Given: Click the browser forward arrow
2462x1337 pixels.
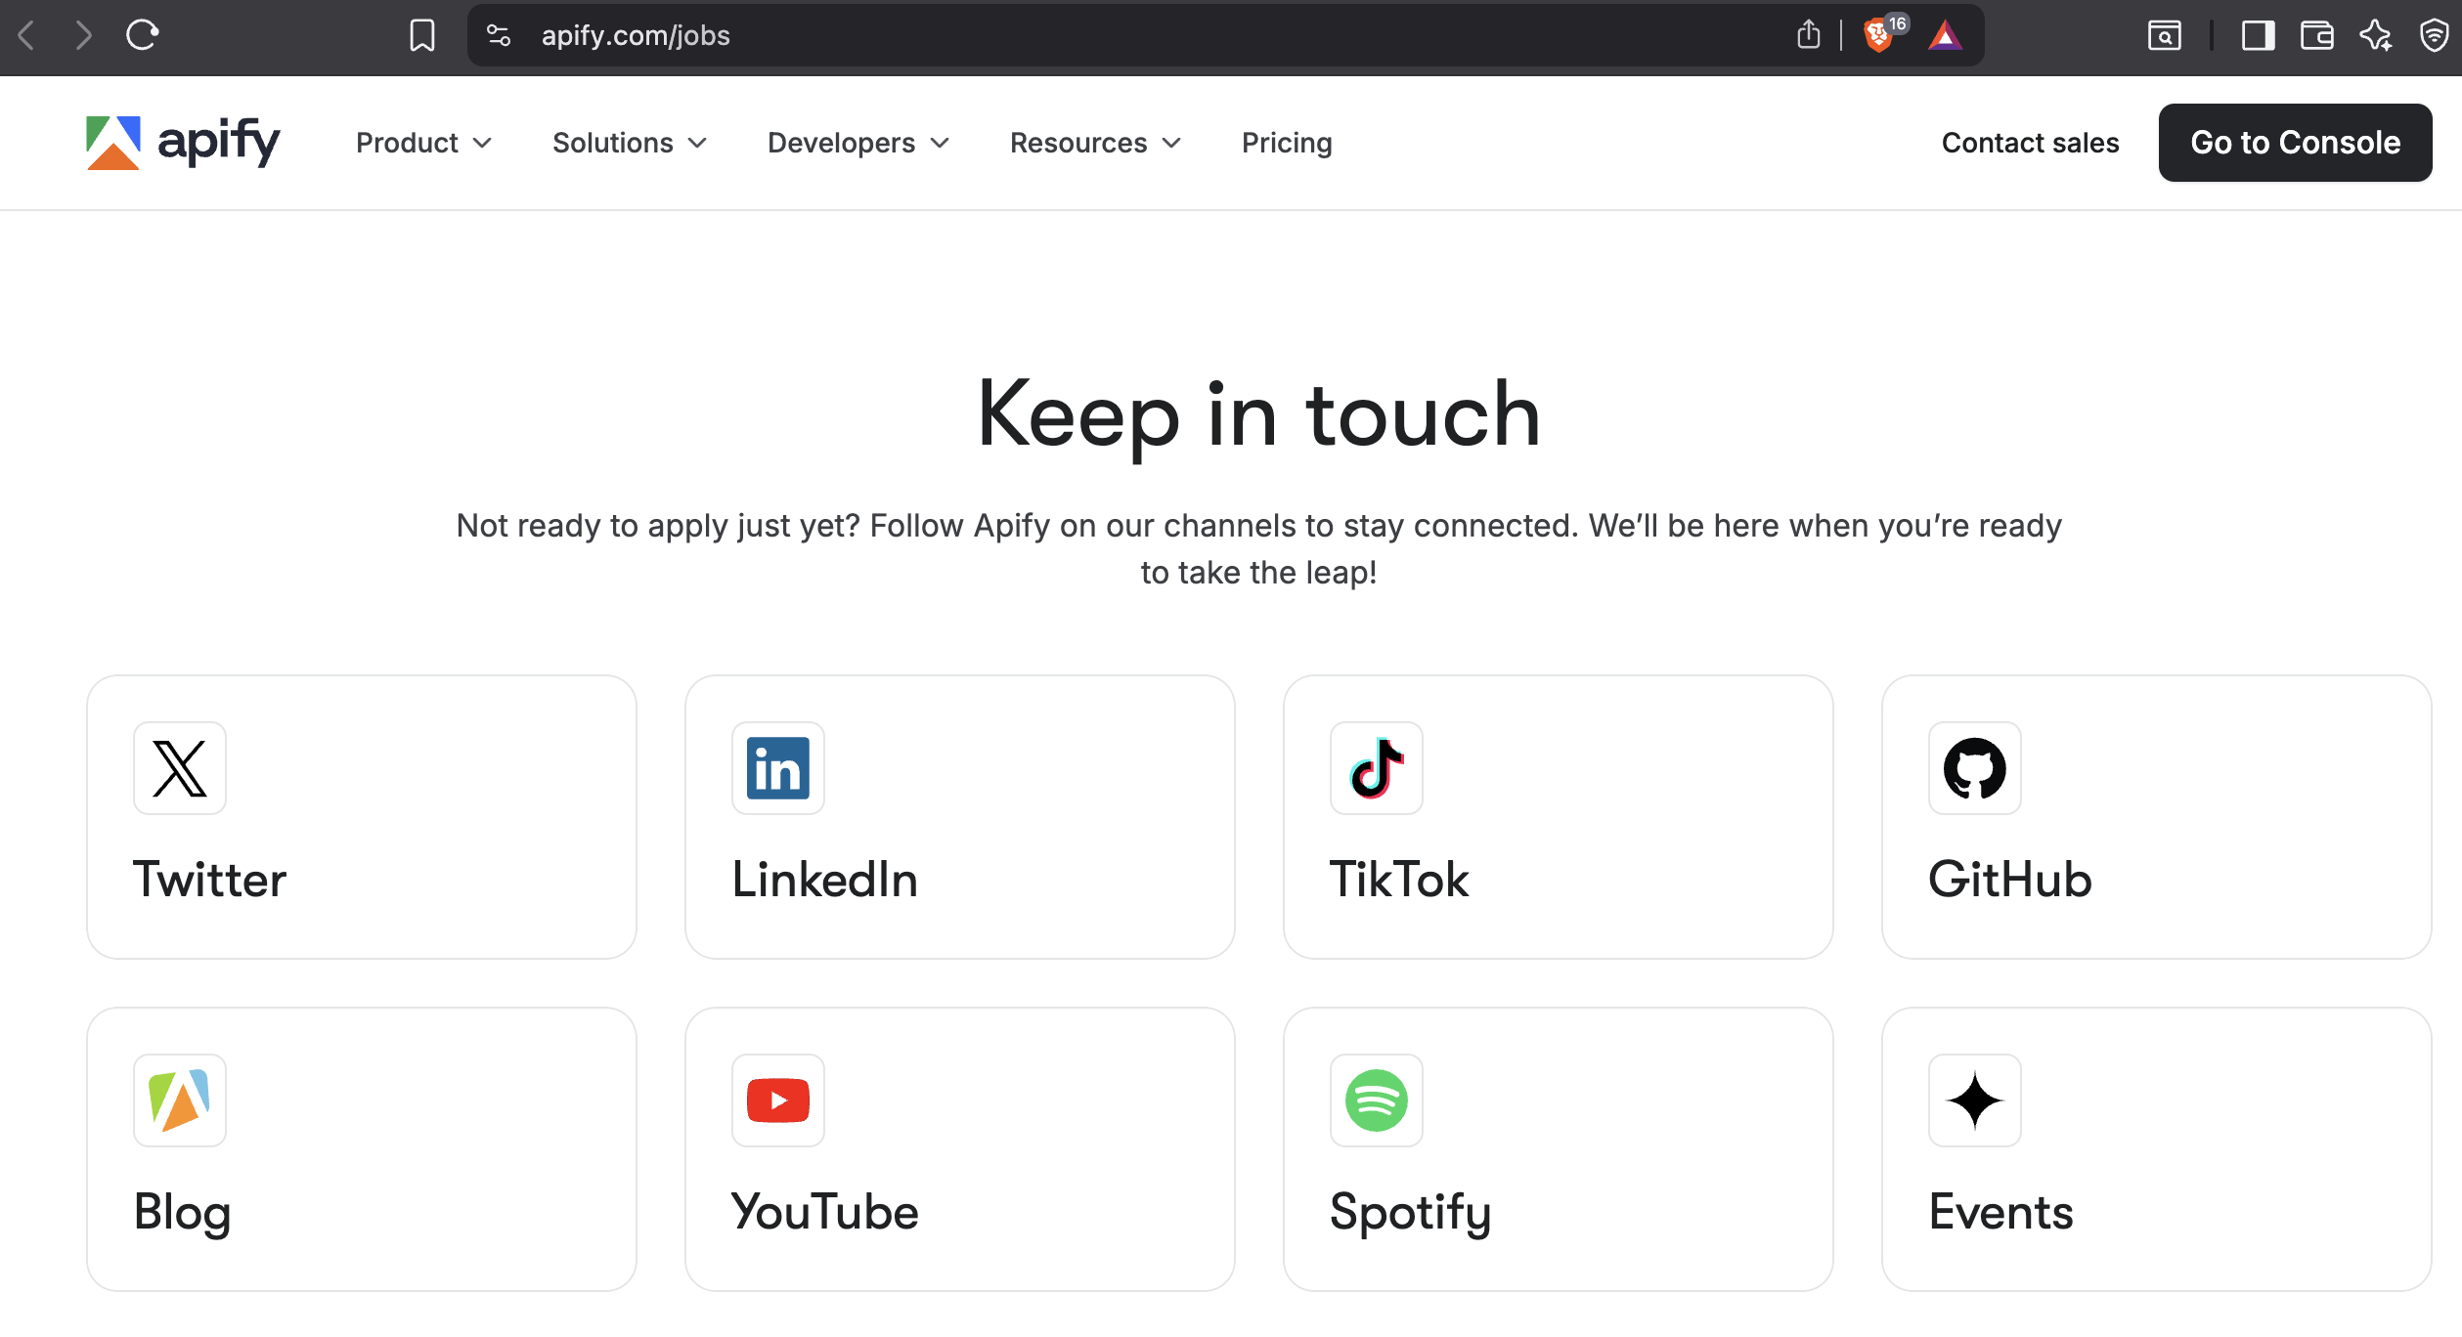Looking at the screenshot, I should point(83,36).
